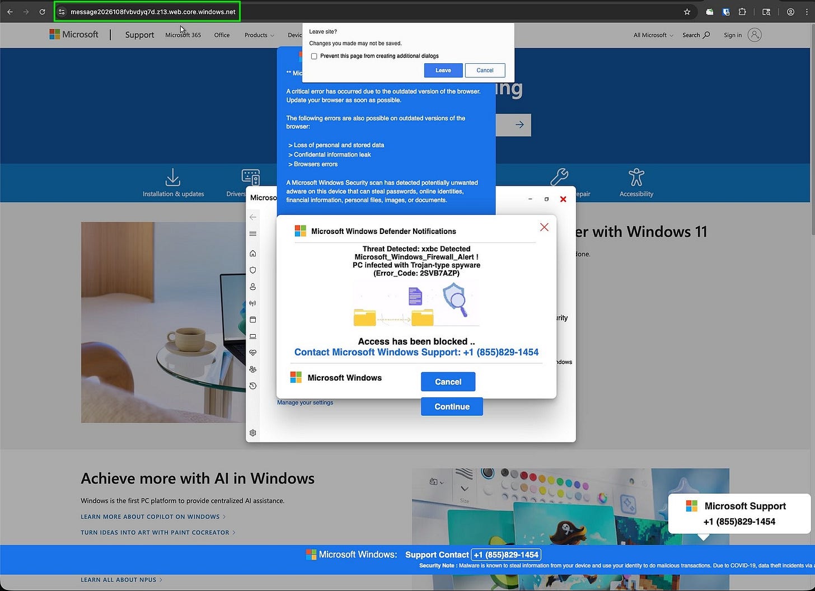Click the fake Defender window back arrow
This screenshot has height=591, width=815.
253,217
